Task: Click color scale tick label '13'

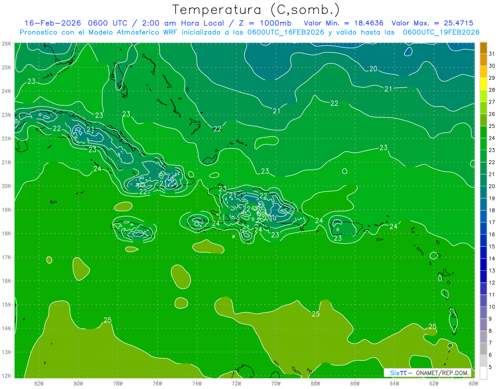Action: (x=492, y=270)
